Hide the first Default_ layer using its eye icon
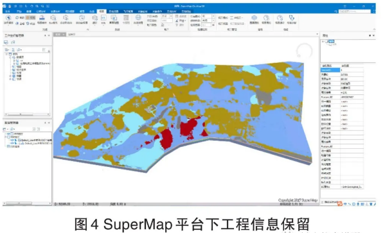This screenshot has height=233, width=385. tap(12, 140)
